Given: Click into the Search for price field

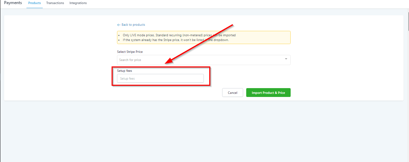Looking at the screenshot, I should coord(200,60).
